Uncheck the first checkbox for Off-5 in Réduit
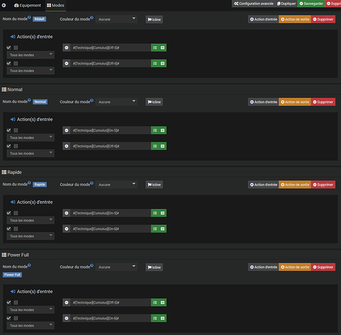The width and height of the screenshot is (341, 335). [x=9, y=48]
